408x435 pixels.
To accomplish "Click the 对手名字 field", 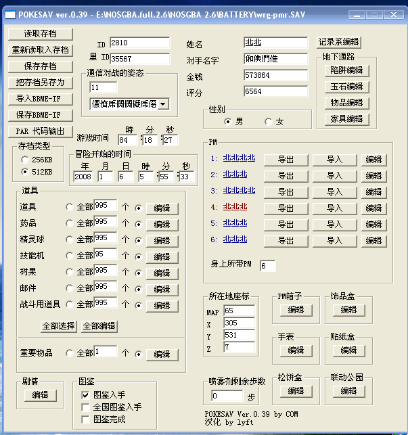I will point(275,59).
